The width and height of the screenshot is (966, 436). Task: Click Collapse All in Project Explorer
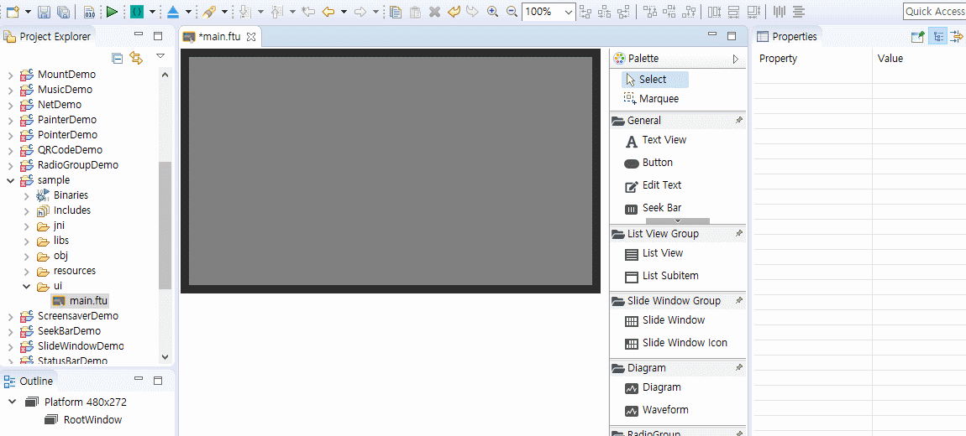(117, 59)
